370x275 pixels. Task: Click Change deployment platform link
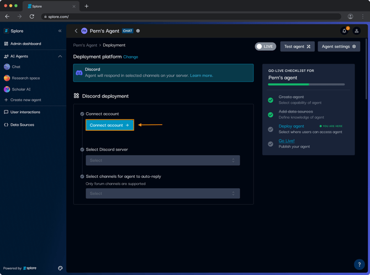130,57
